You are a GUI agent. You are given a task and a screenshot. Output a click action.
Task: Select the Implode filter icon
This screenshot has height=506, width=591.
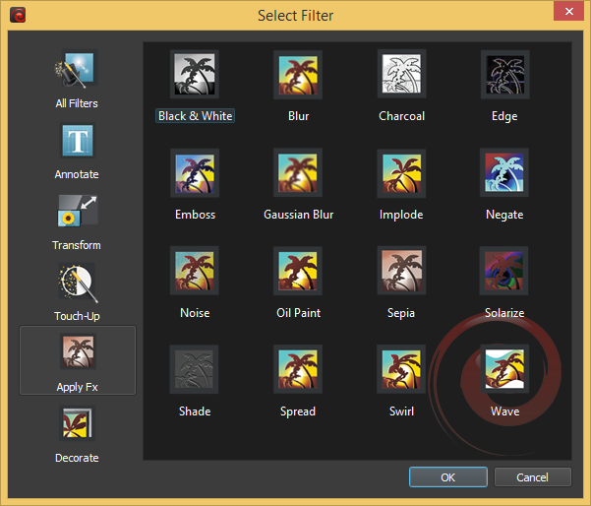coord(401,173)
